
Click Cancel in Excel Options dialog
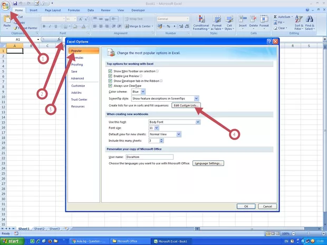coord(267,206)
